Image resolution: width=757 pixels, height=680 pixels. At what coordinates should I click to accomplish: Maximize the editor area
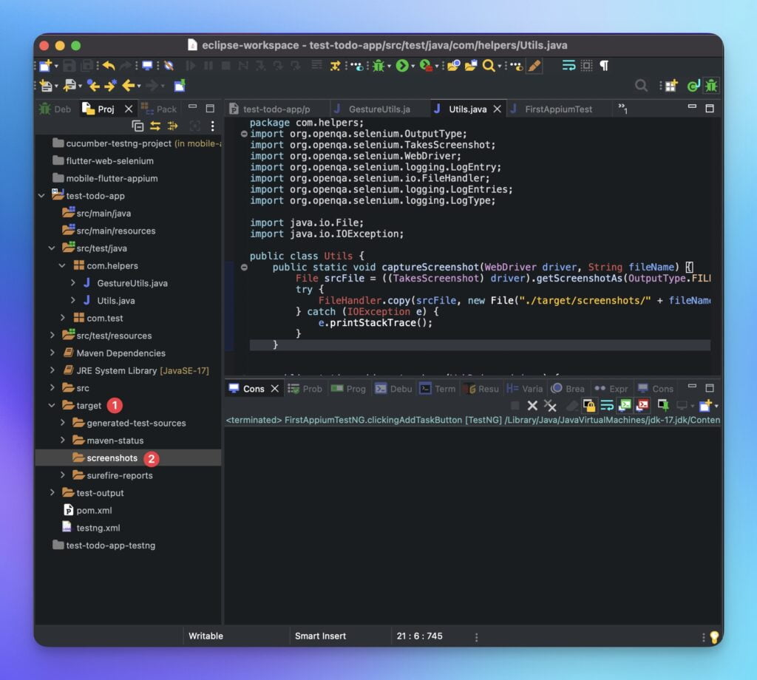click(x=710, y=109)
